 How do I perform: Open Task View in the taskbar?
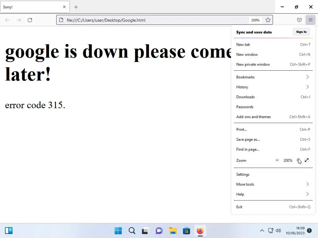coord(145,231)
